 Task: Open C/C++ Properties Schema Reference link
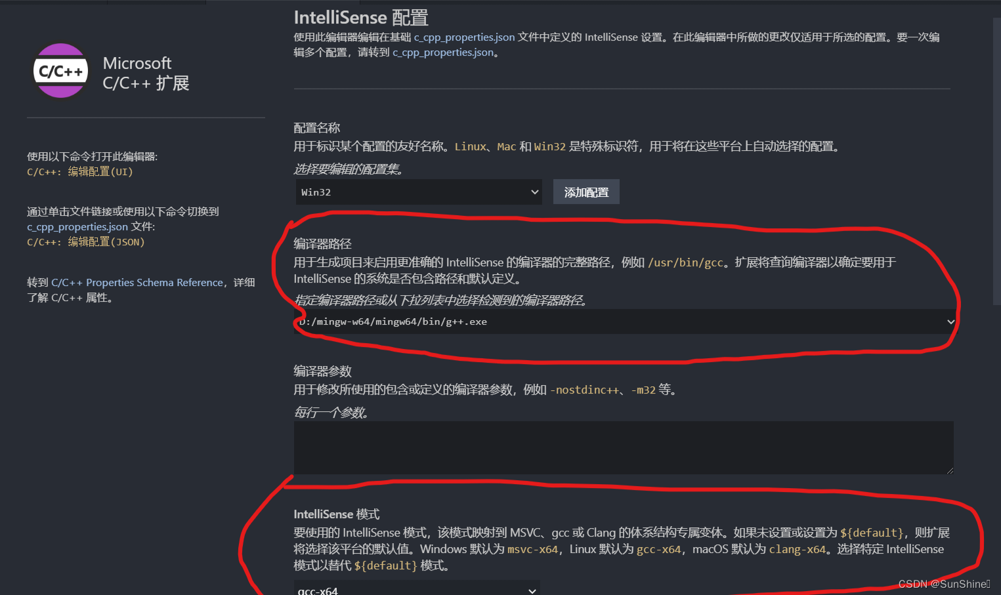click(137, 283)
